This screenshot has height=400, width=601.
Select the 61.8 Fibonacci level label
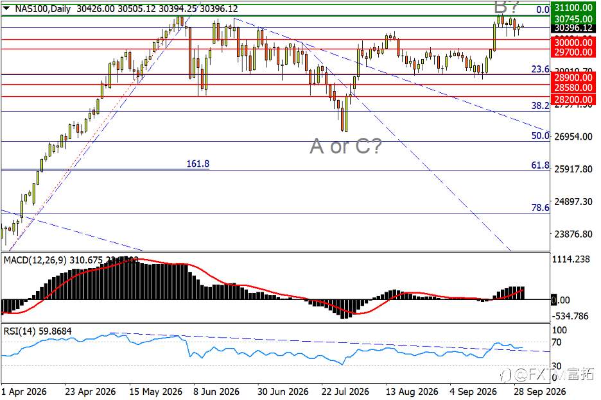tap(540, 165)
